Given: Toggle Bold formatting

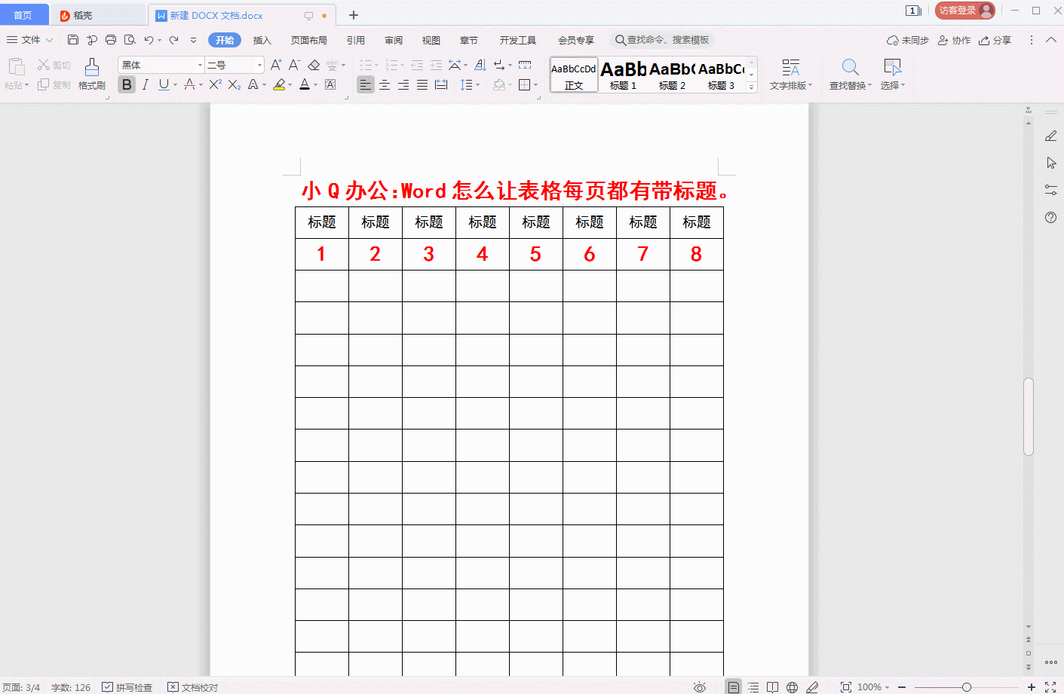Looking at the screenshot, I should click(x=127, y=84).
